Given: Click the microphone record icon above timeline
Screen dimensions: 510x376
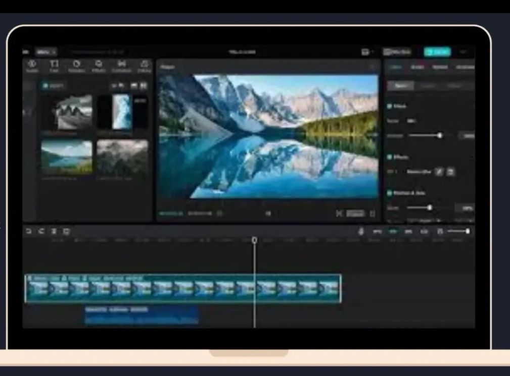Looking at the screenshot, I should (361, 231).
